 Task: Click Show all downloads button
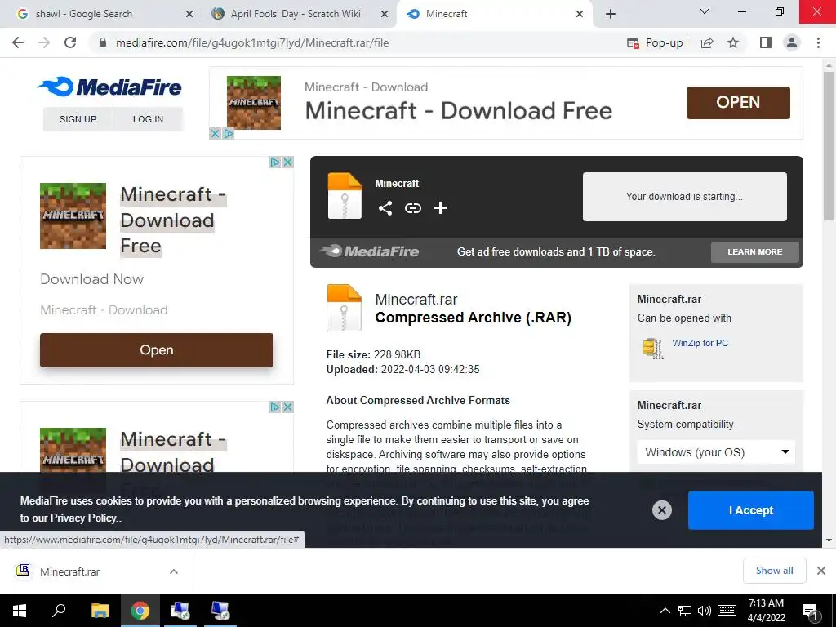pos(774,571)
